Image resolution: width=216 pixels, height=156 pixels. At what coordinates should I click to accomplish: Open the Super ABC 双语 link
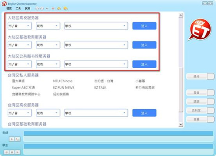pyautogui.click(x=23, y=87)
